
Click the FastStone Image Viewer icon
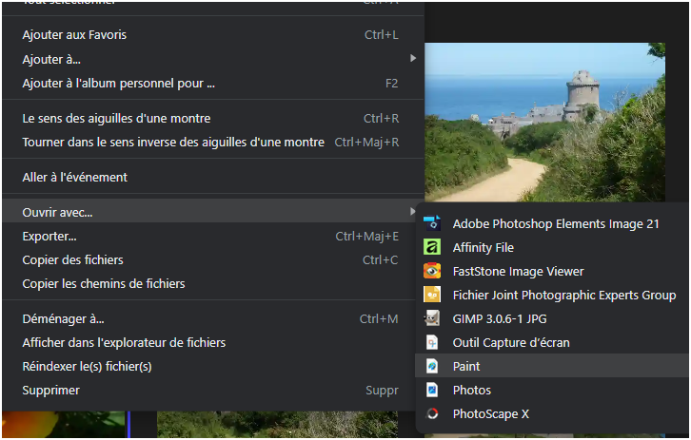coord(432,271)
